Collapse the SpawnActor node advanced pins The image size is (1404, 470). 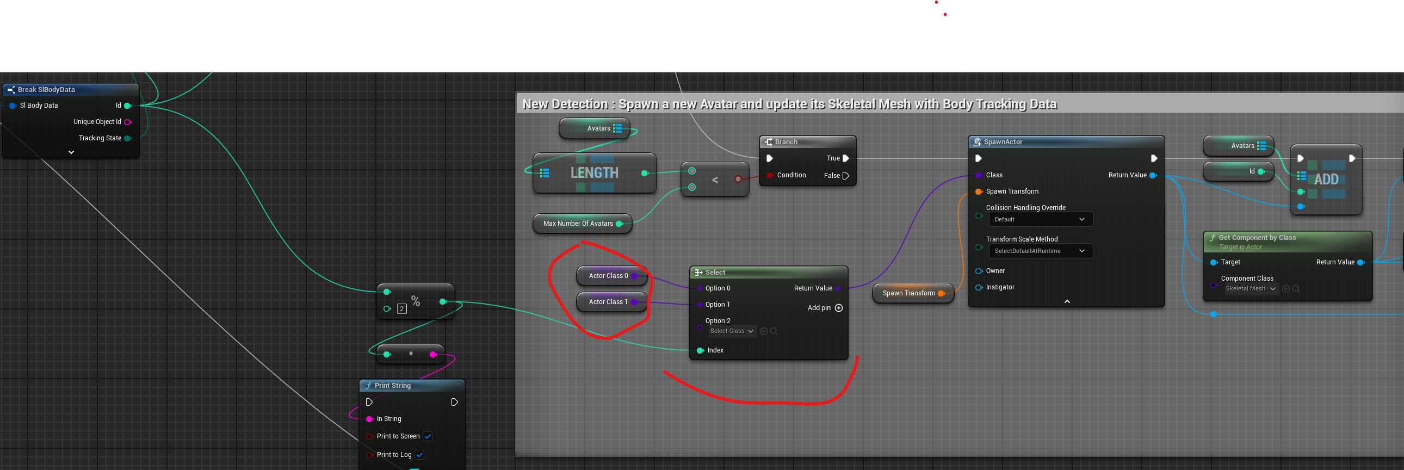[x=1067, y=301]
